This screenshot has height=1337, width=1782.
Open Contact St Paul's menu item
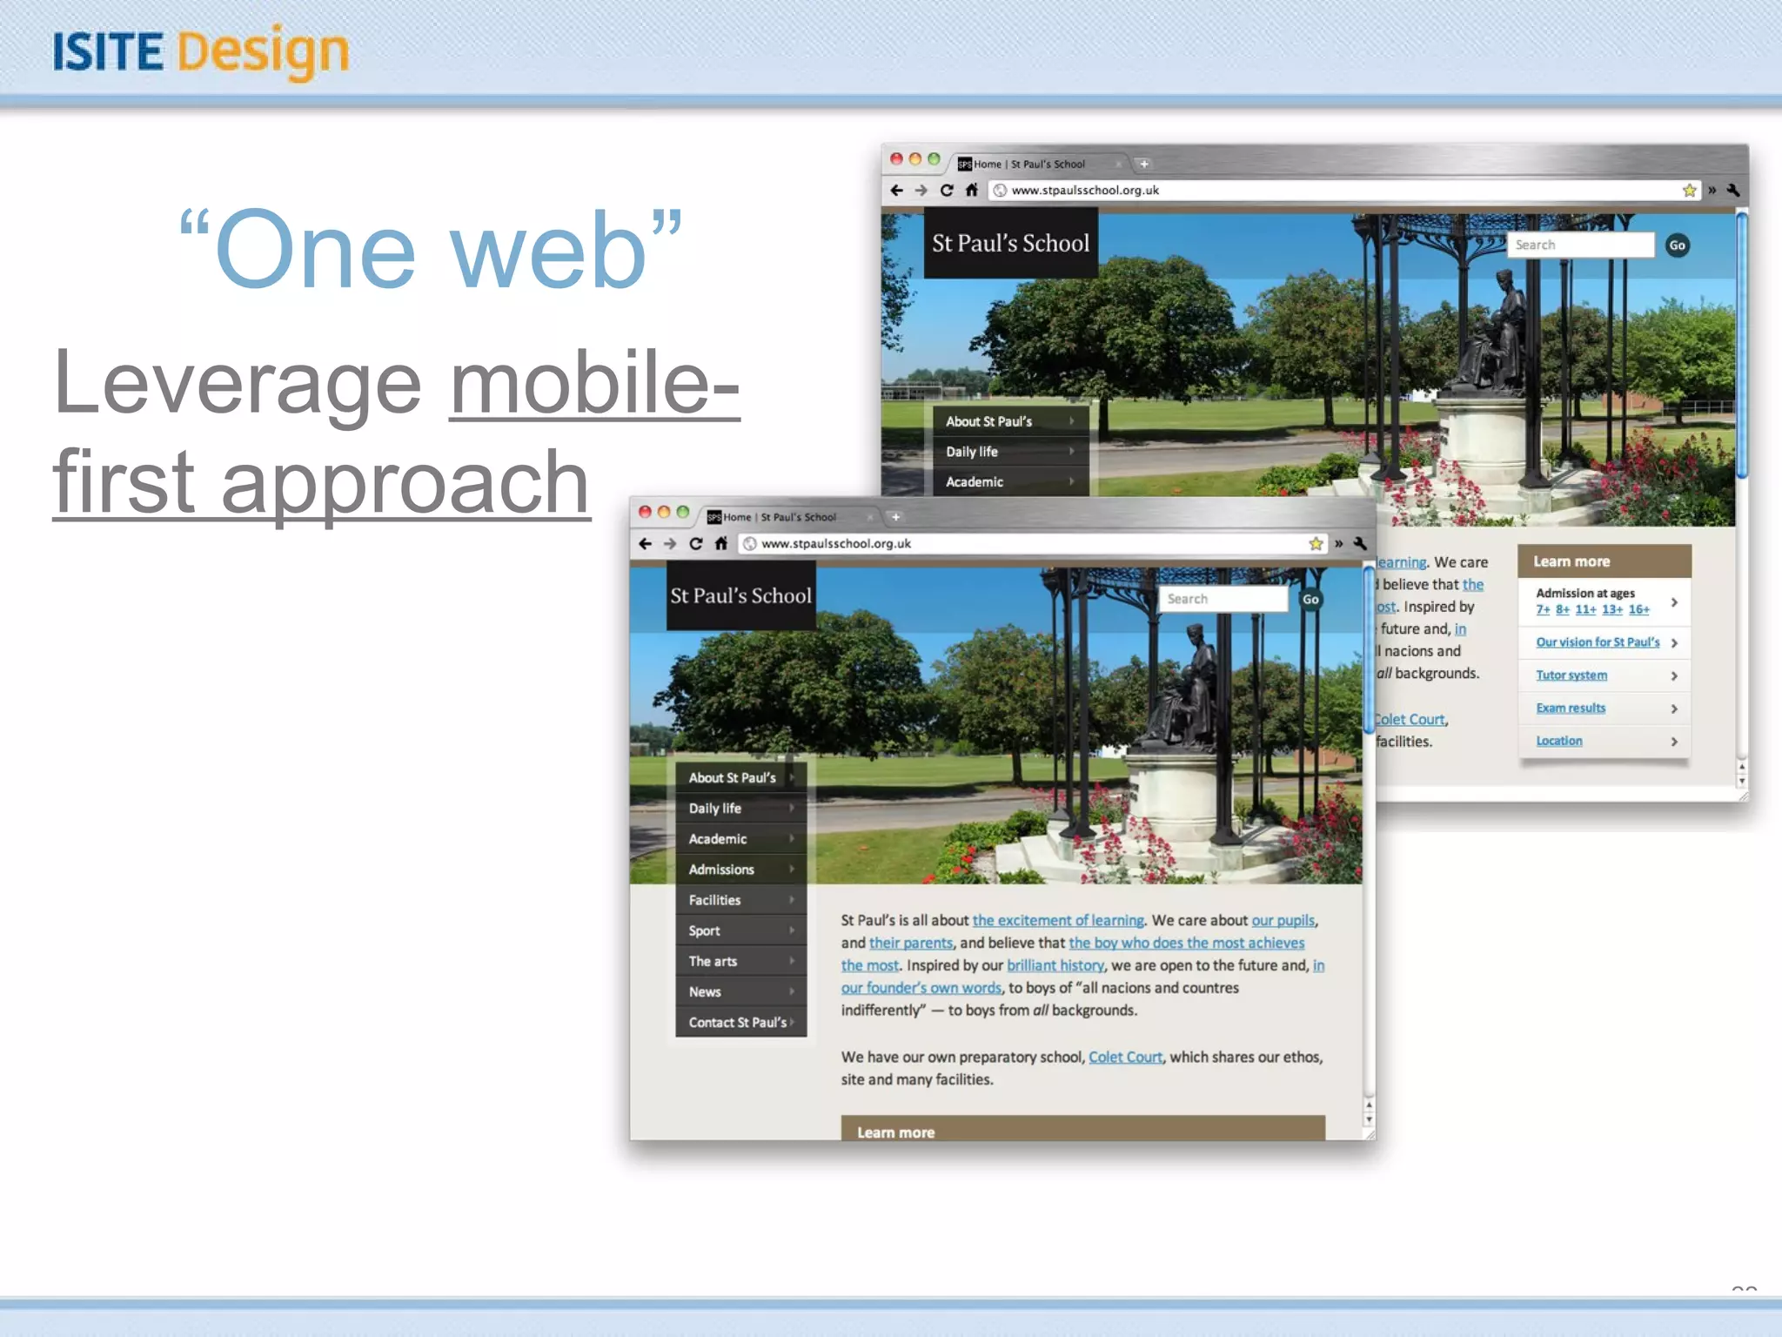(x=741, y=1022)
